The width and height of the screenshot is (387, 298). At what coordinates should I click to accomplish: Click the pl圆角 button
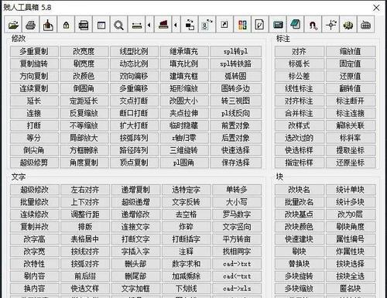pos(184,163)
